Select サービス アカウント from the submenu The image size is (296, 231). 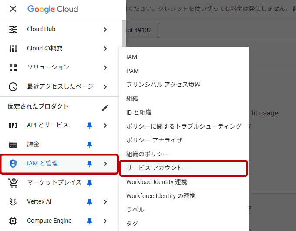coord(155,168)
